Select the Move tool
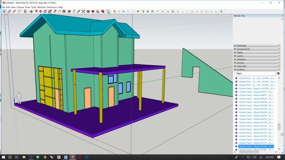285x160 pixels. click(41, 12)
